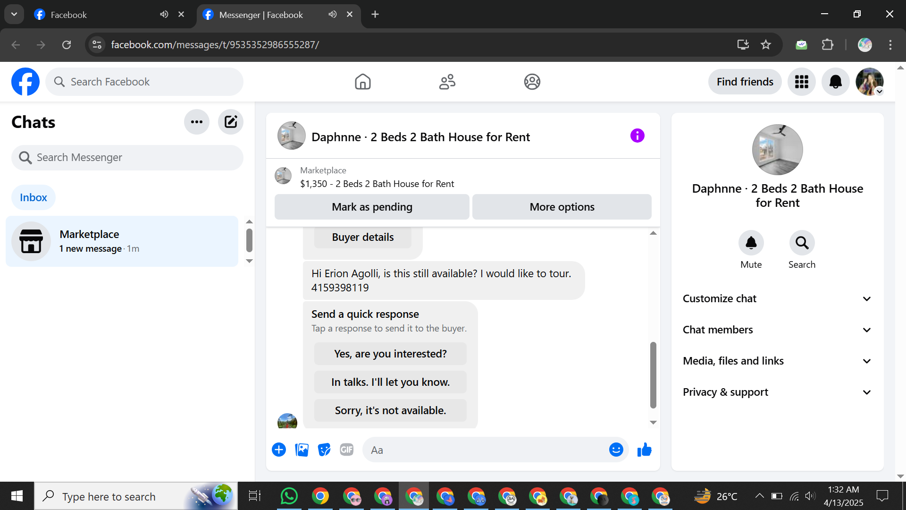Show hidden system tray icons
This screenshot has width=906, height=510.
(759, 496)
